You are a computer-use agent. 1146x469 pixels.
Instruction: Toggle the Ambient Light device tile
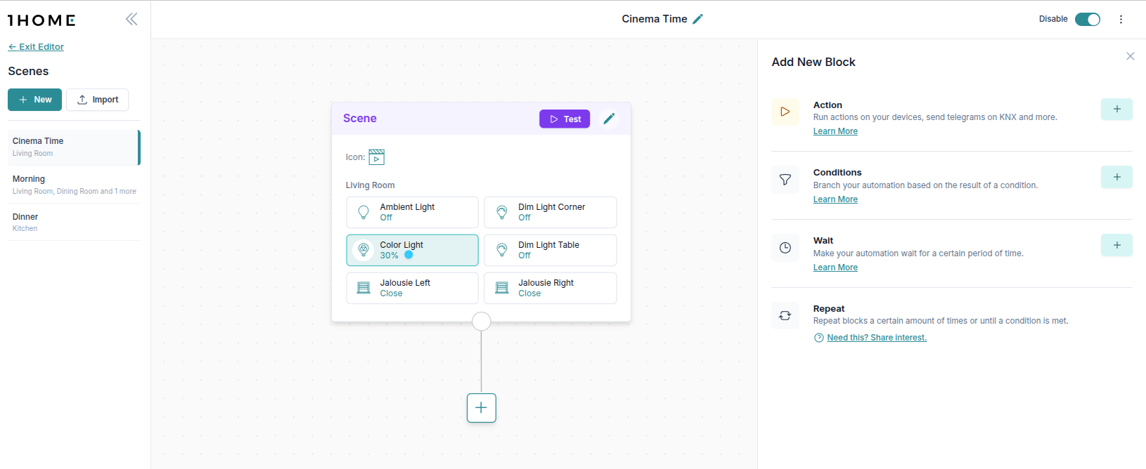tap(412, 212)
